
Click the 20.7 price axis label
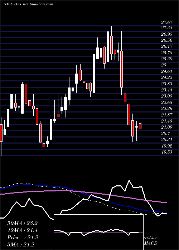[165, 134]
